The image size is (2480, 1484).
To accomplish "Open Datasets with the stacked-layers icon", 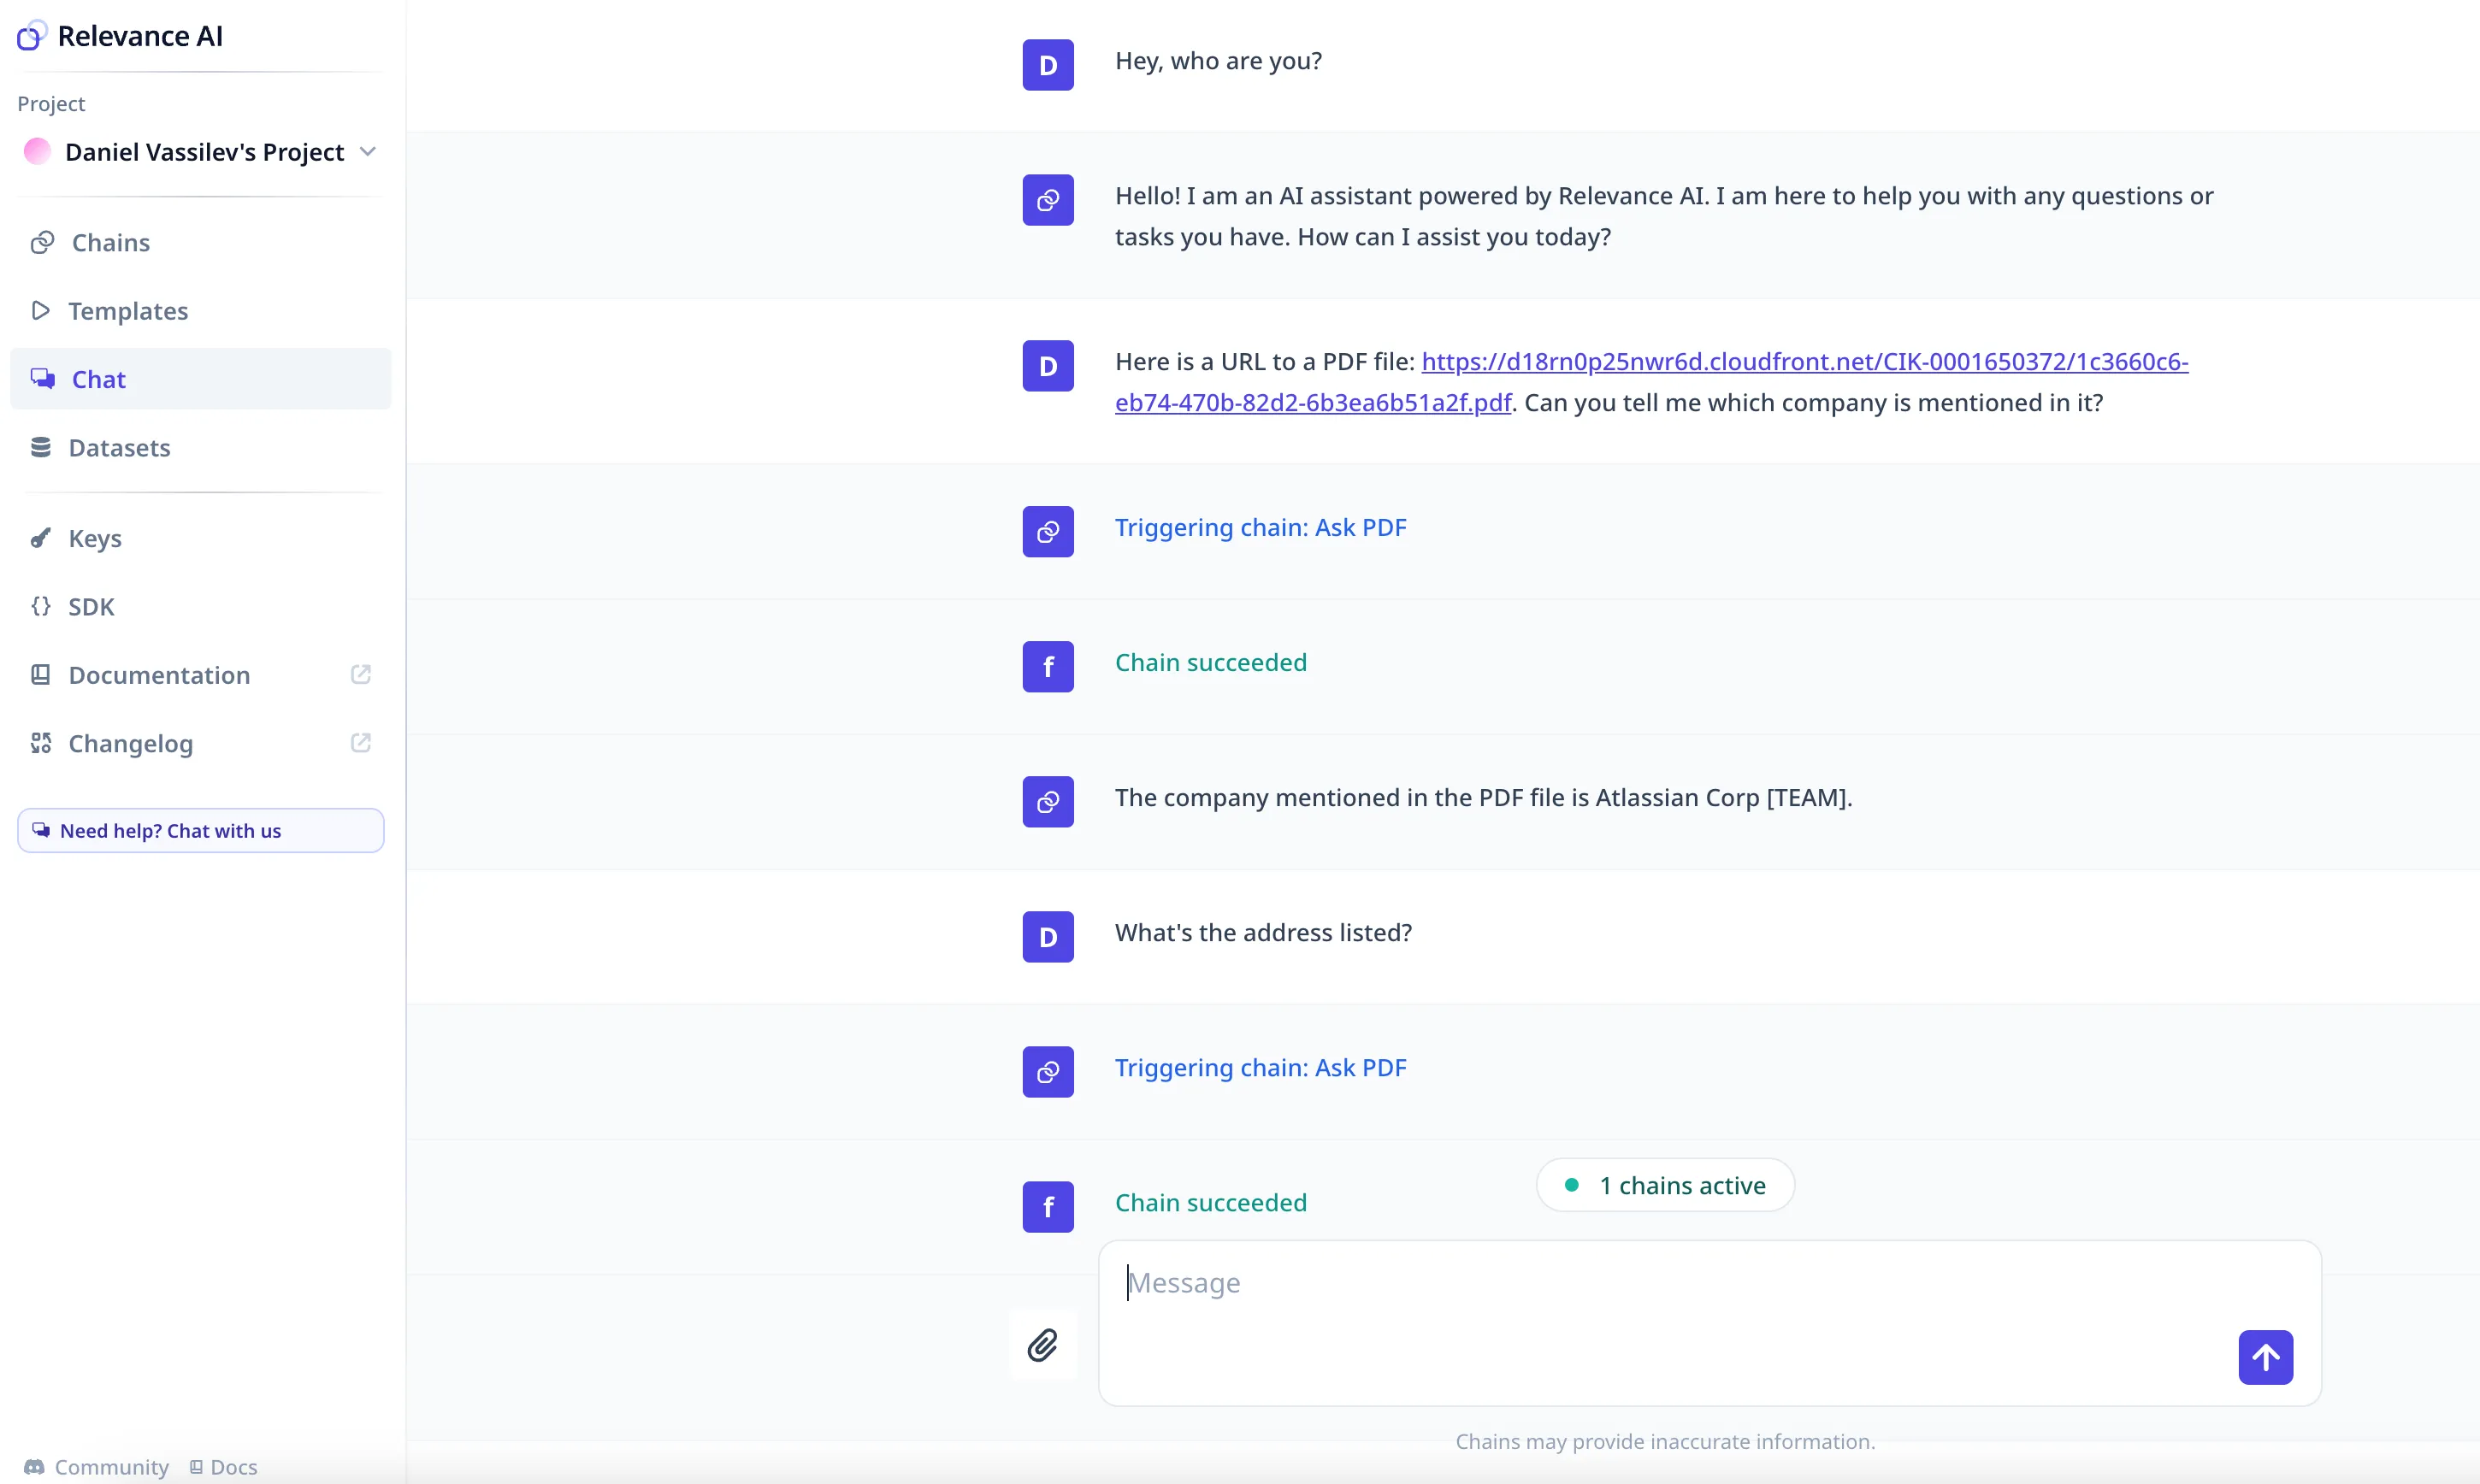I will (40, 447).
